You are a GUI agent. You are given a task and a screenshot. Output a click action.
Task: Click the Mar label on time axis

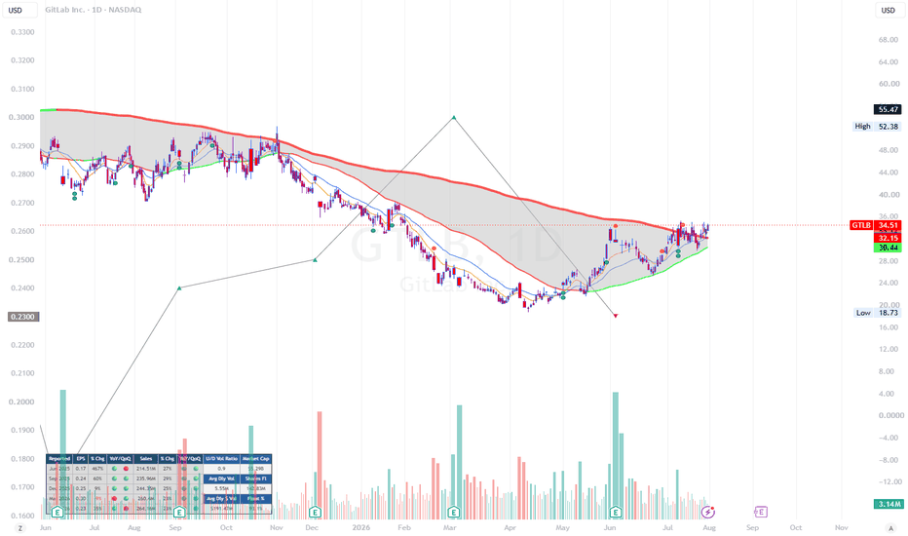(450, 528)
